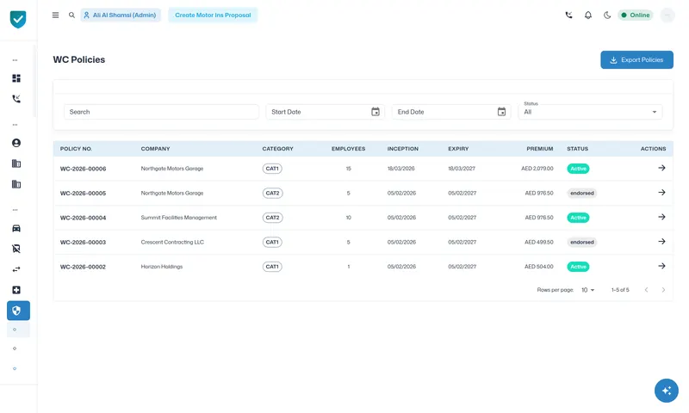
Task: Open the phone call icon in header
Action: (568, 15)
